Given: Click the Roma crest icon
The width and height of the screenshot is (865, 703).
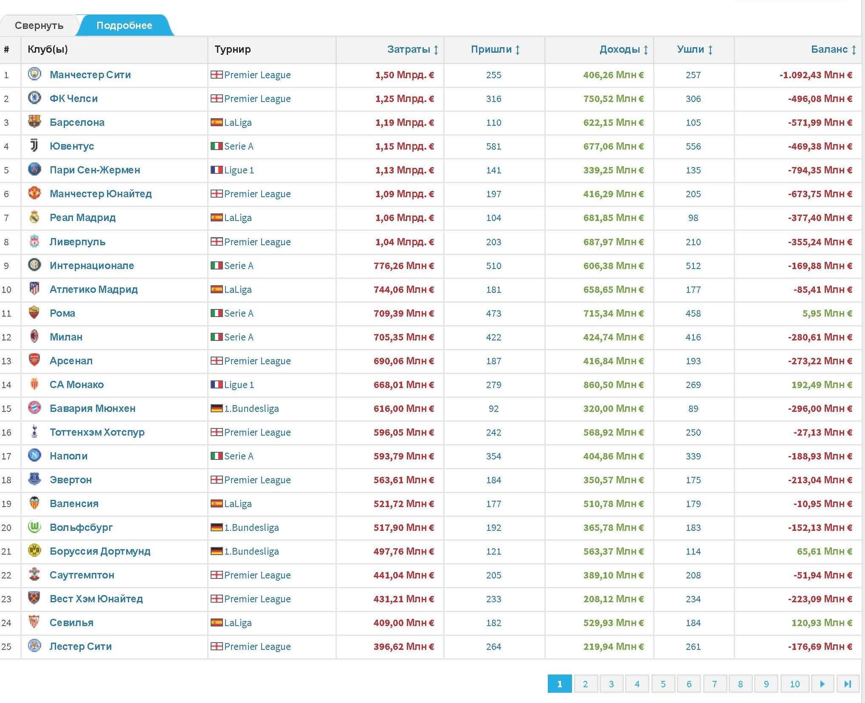Looking at the screenshot, I should click(x=34, y=313).
